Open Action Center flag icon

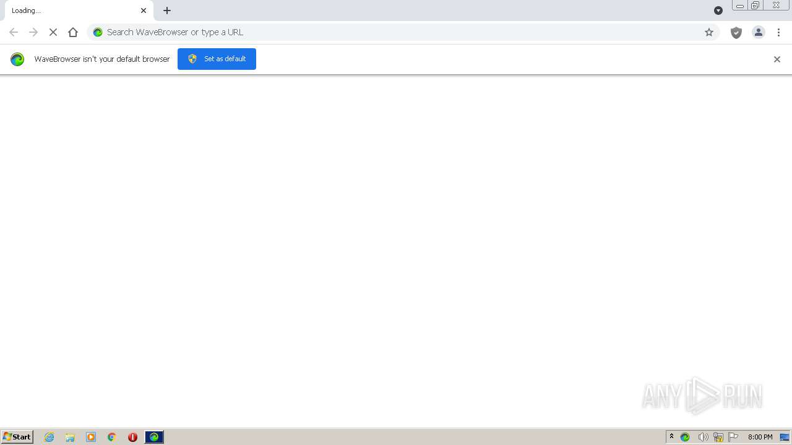click(x=733, y=437)
